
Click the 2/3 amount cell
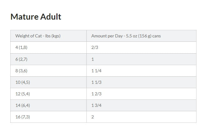pos(141,48)
